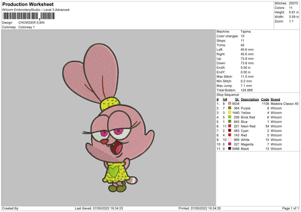Click the code 54 in the Neon Red row

point(267,126)
